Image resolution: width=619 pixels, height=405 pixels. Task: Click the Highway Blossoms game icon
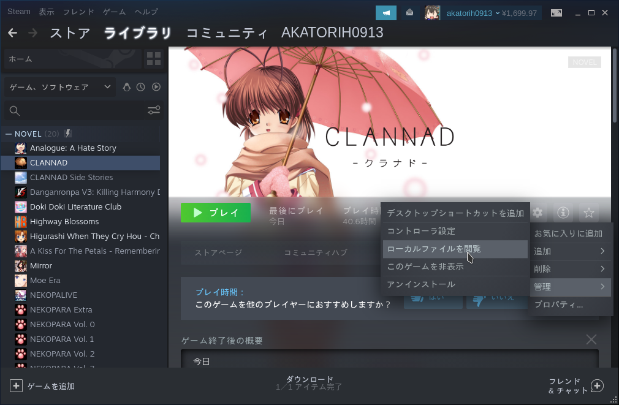[x=20, y=221]
